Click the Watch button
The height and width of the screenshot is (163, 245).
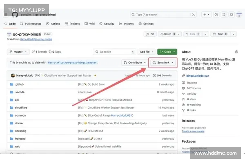(167, 34)
